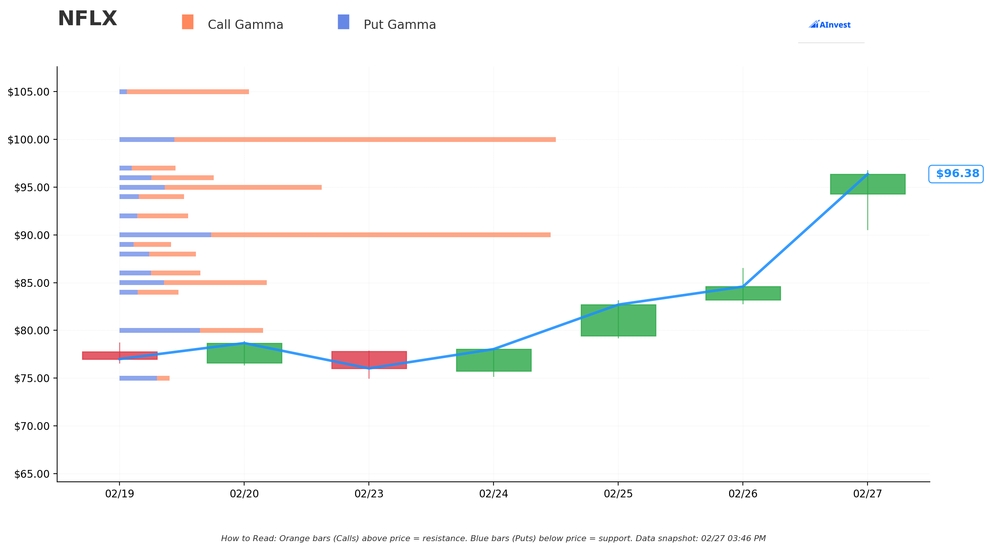Click the Call Gamma legend label

(x=246, y=25)
